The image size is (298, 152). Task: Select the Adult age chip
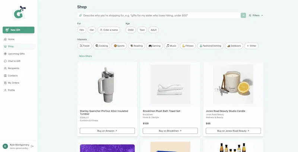tap(153, 30)
